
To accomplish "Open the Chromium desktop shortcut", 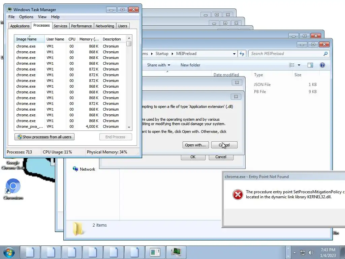I will [13, 189].
